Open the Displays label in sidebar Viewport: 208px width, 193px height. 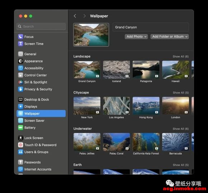[30, 107]
